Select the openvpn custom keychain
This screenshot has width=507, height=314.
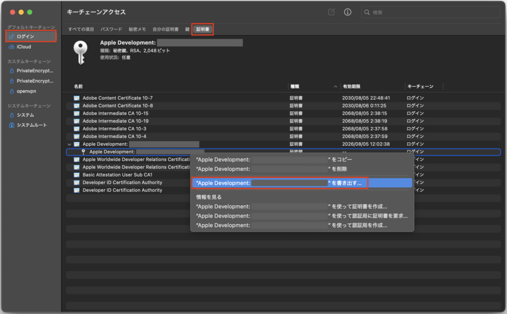point(26,91)
